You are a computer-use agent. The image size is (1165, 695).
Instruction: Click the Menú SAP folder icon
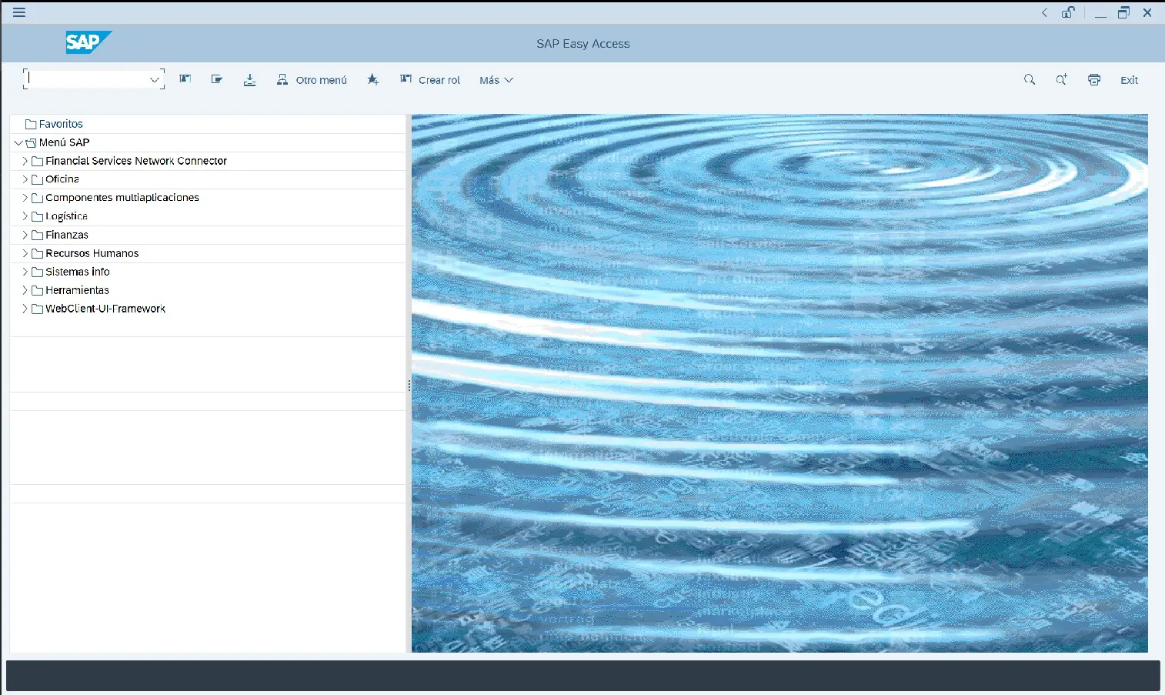pyautogui.click(x=31, y=142)
